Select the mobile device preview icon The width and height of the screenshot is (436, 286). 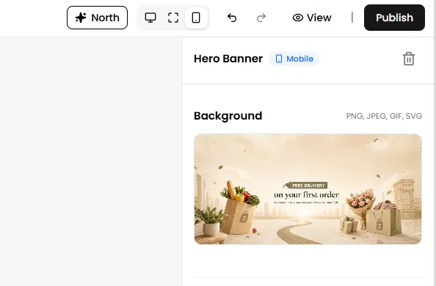[x=196, y=18]
